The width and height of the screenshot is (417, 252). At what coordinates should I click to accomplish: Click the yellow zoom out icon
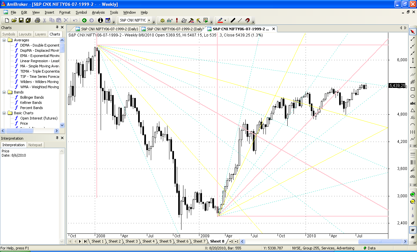point(413,201)
